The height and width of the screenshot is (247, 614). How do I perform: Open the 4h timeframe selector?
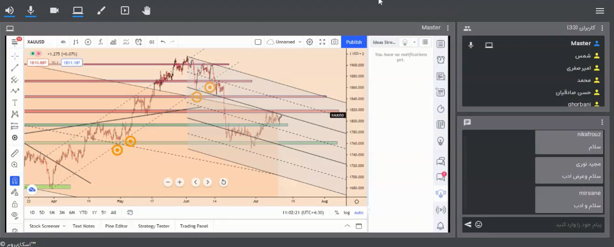pyautogui.click(x=63, y=42)
